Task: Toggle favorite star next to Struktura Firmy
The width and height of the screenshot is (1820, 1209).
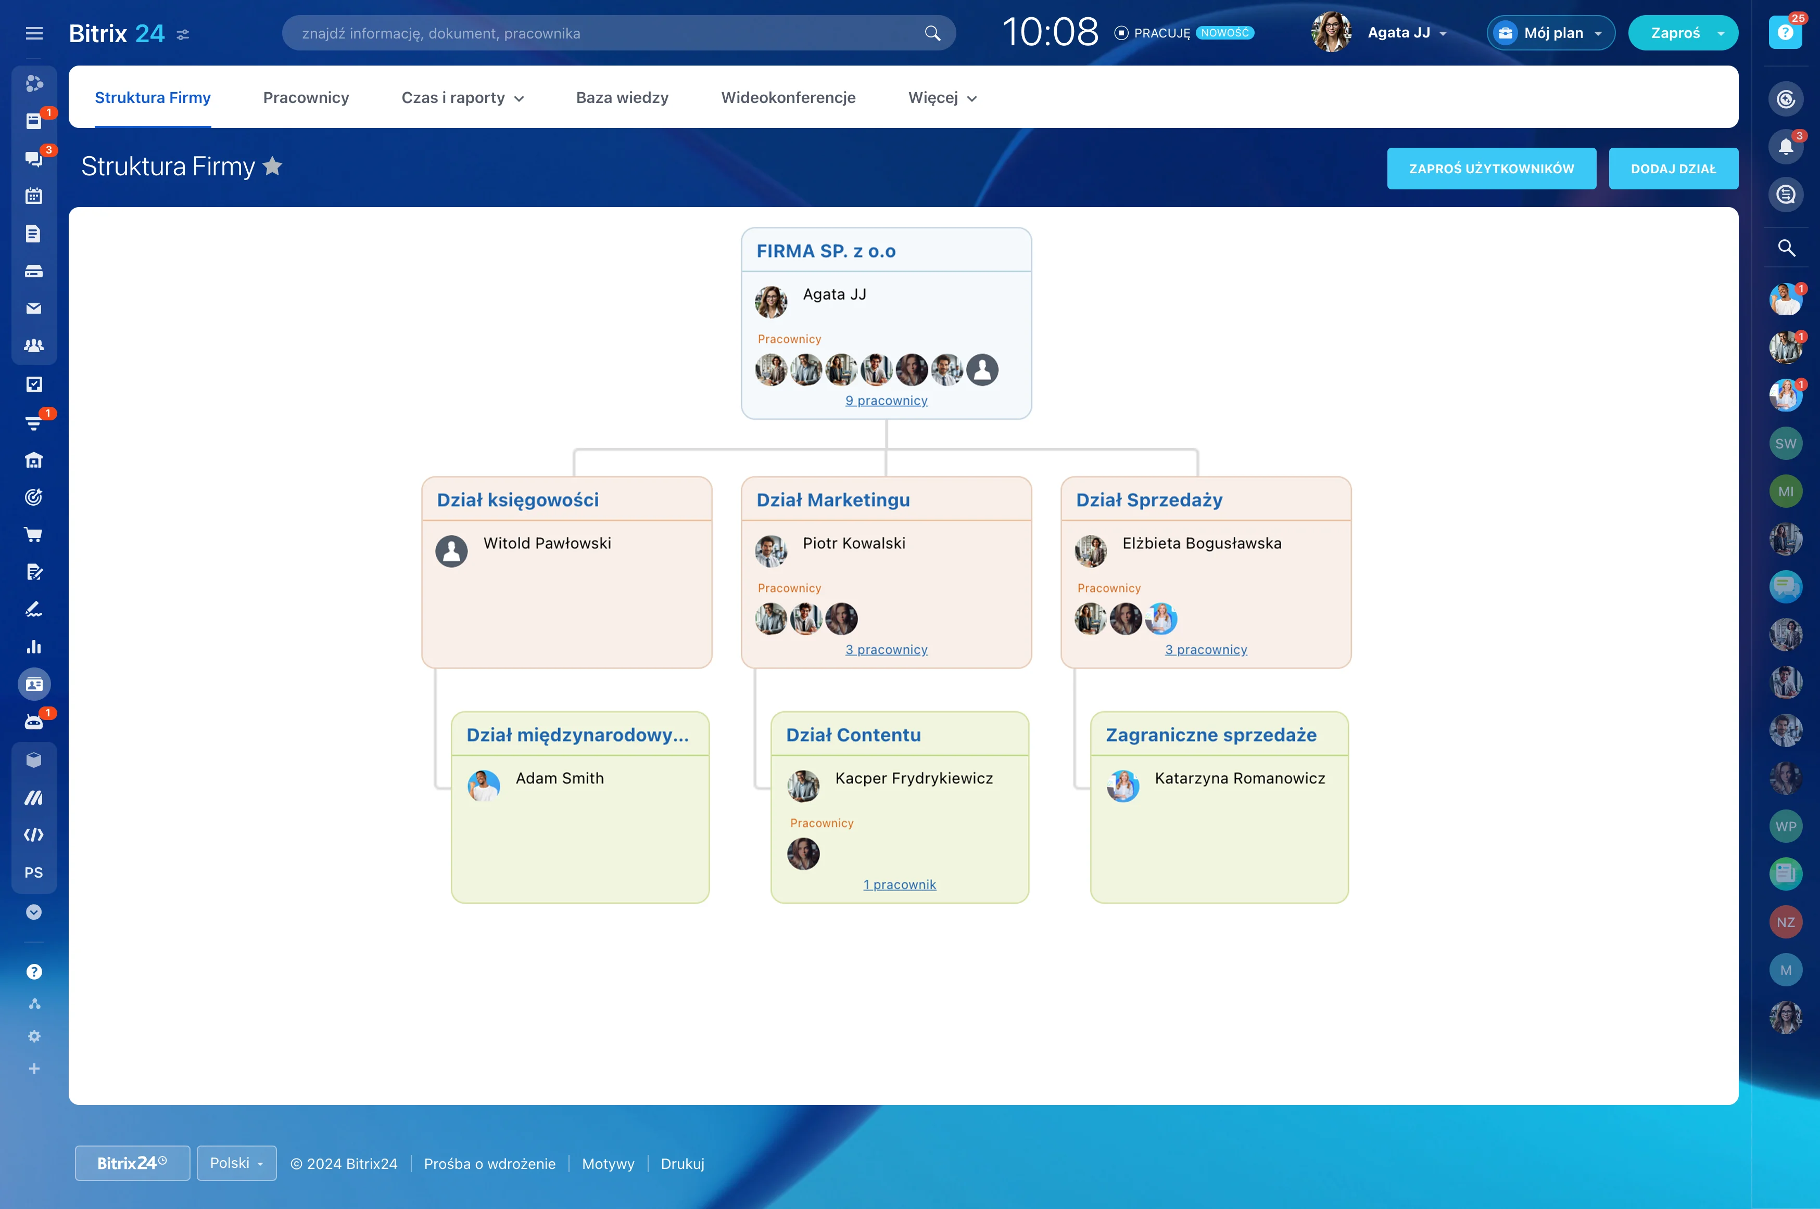Action: 273,166
